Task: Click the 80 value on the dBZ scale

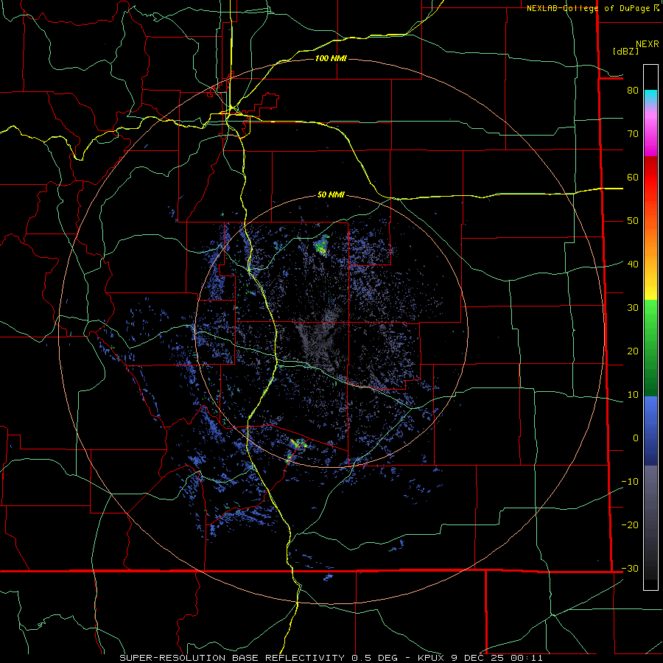Action: [x=633, y=90]
